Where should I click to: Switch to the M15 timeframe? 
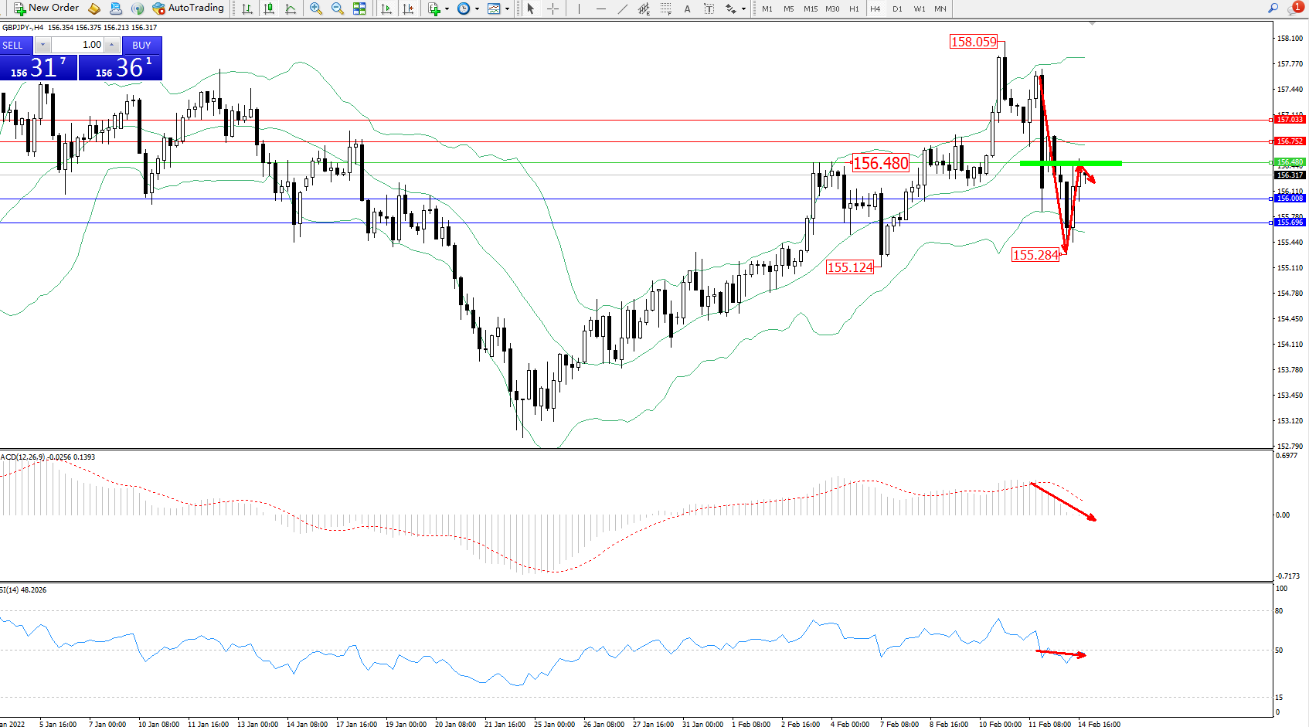(x=810, y=8)
